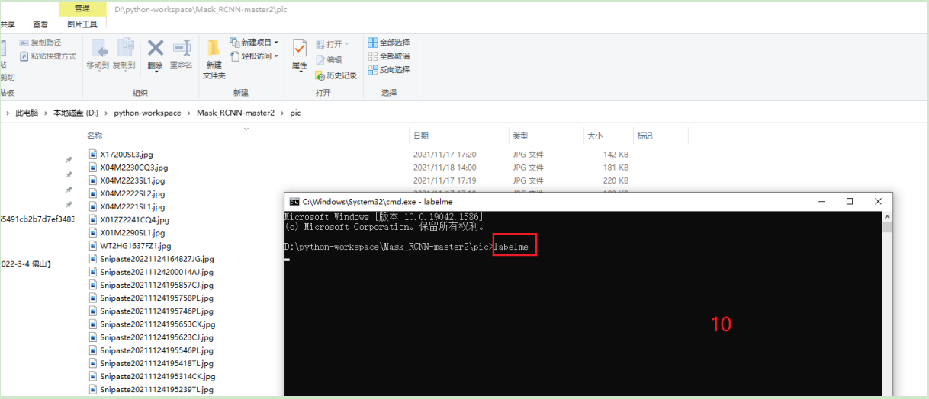Click the cmd console scrollbar up arrow
Viewport: 929px width, 399px height.
[x=887, y=215]
